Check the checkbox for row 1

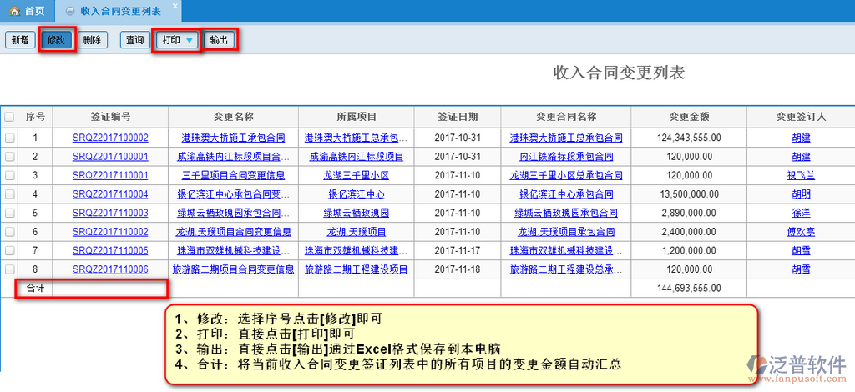(9, 138)
